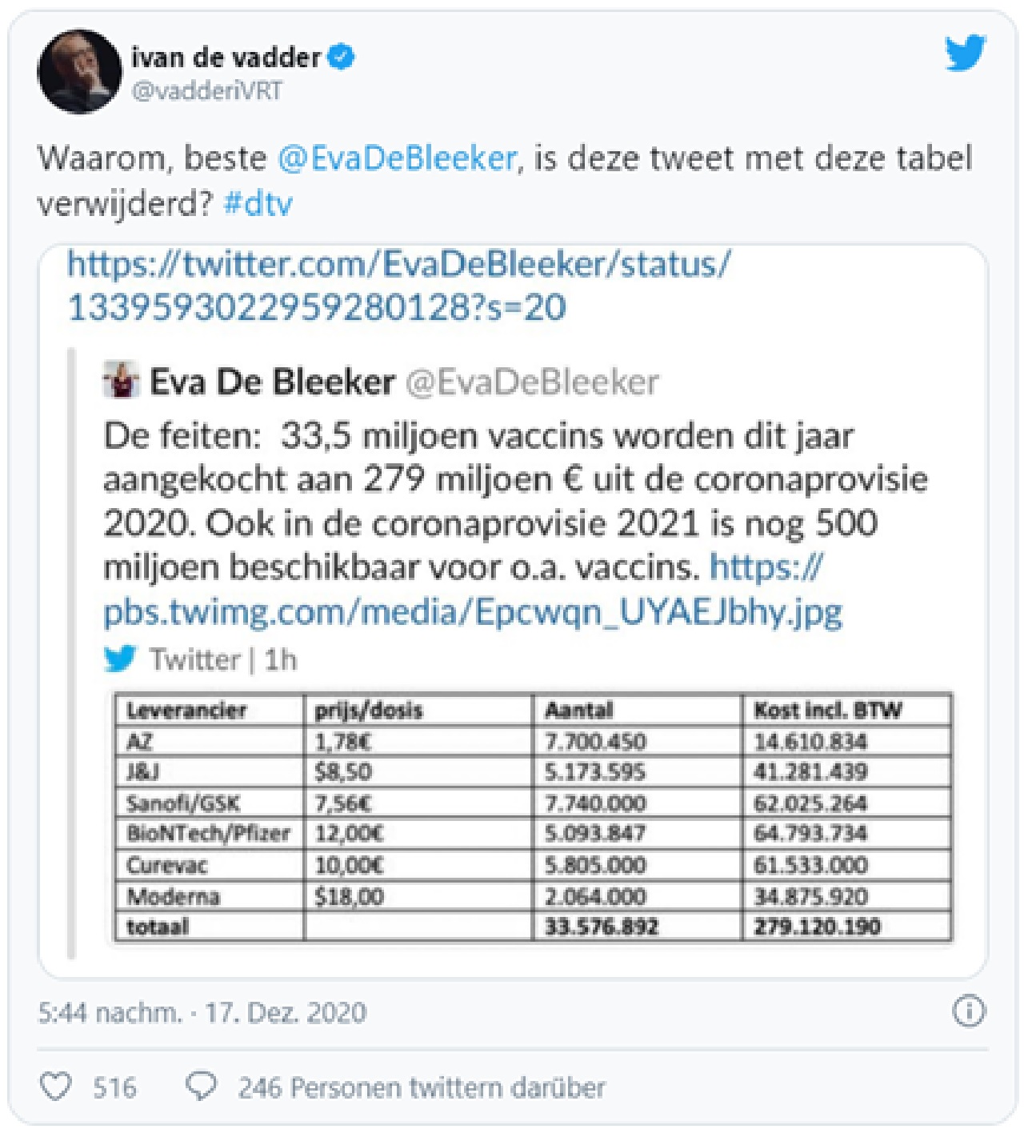The image size is (1024, 1133).
Task: Click the Twitter bird logo top right
Action: point(965,53)
